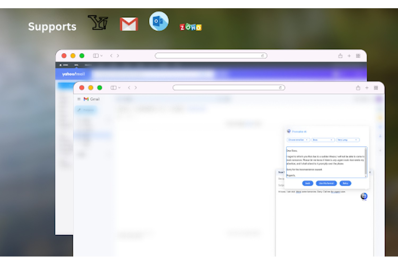The height and width of the screenshot is (265, 398).
Task: Show the tab overview in the Yahoo window
Action: point(358,56)
